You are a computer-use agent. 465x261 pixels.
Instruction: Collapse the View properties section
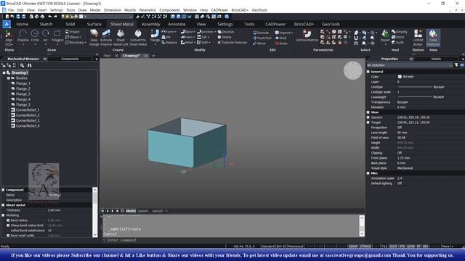click(368, 112)
